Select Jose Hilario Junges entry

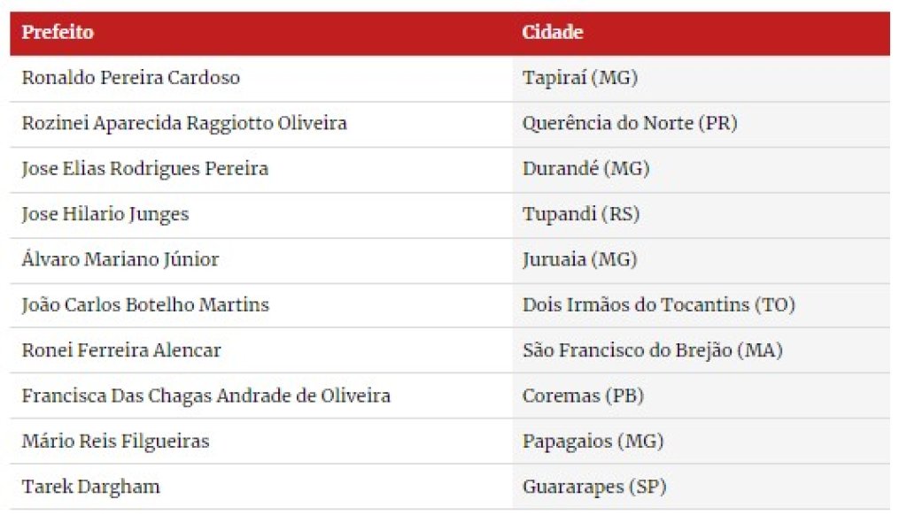(x=105, y=214)
